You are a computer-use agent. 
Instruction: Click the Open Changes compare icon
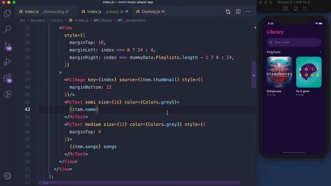pos(228,11)
